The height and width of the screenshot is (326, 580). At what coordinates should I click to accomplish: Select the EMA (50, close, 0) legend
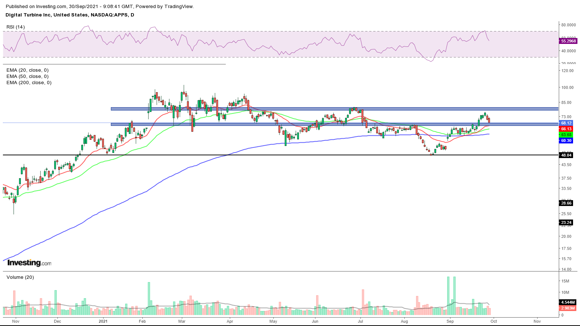[27, 76]
